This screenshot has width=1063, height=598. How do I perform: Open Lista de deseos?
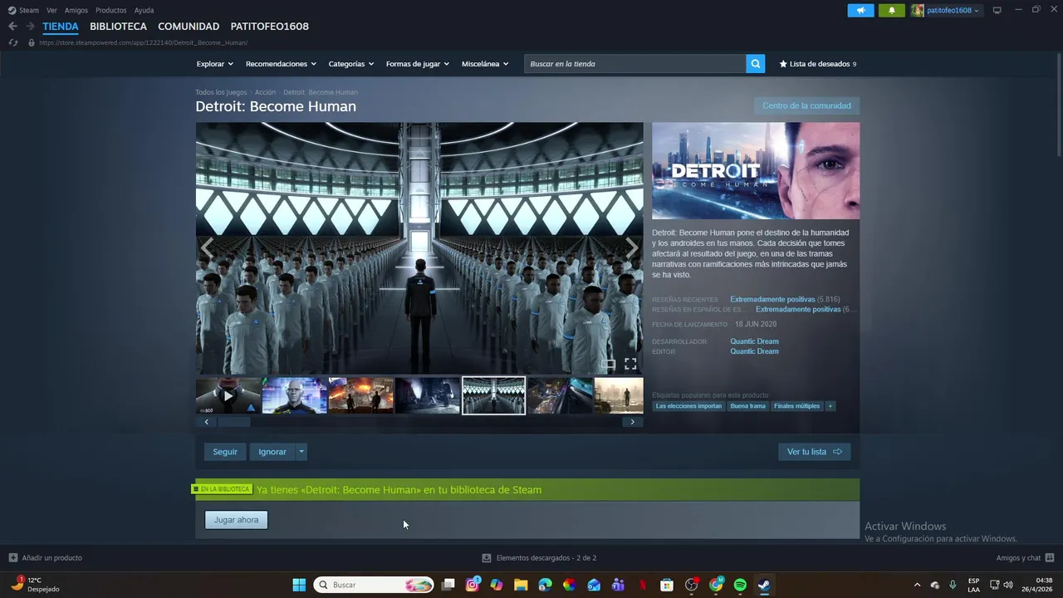point(817,64)
